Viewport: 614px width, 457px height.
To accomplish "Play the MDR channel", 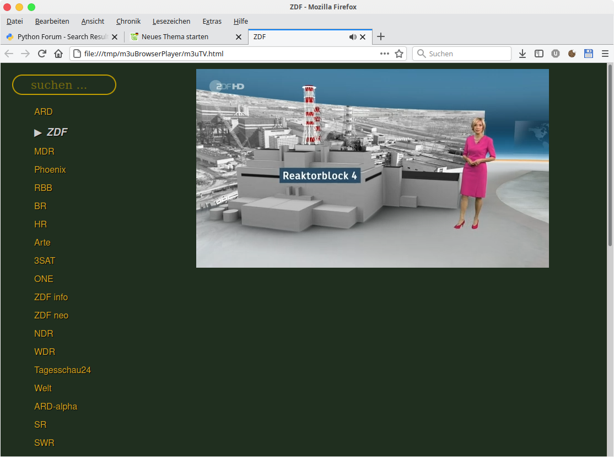I will pos(44,151).
